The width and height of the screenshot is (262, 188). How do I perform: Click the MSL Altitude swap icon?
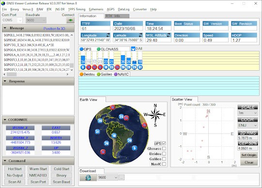coord(169,35)
